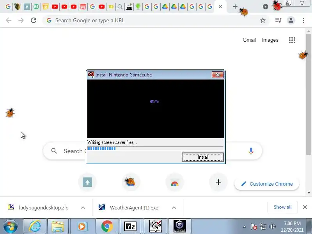Open the media control icon in toolbar
The image size is (312, 234).
[278, 20]
